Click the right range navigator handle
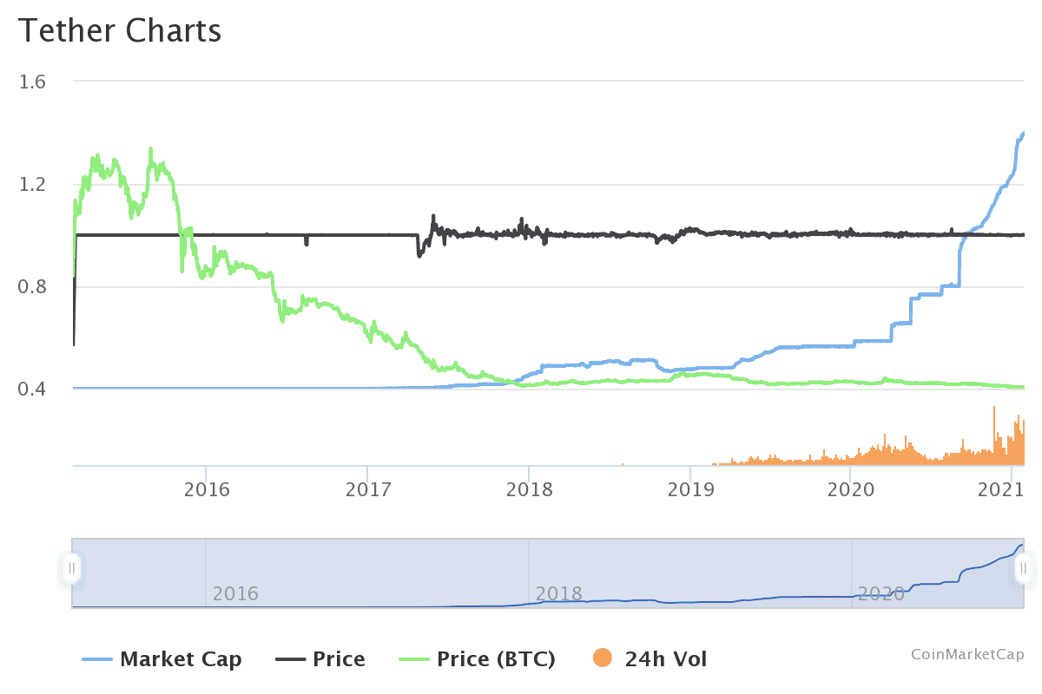The width and height of the screenshot is (1042, 694). coord(1023,569)
